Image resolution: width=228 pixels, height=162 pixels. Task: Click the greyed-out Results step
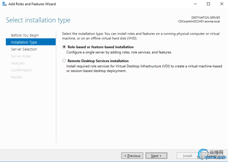point(17,77)
